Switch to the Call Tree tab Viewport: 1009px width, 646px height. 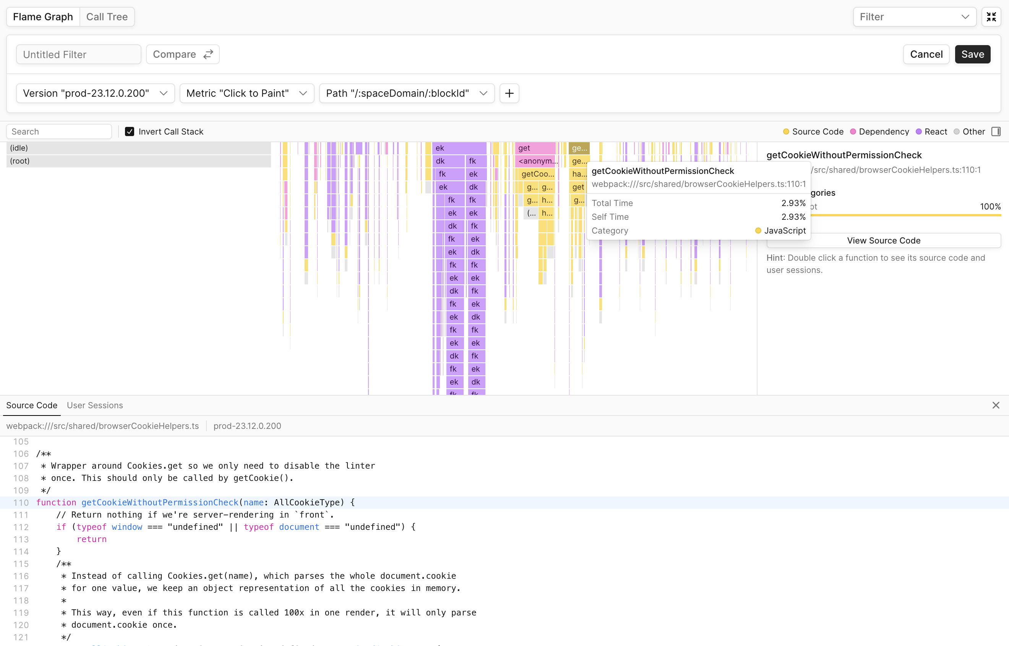pos(107,17)
